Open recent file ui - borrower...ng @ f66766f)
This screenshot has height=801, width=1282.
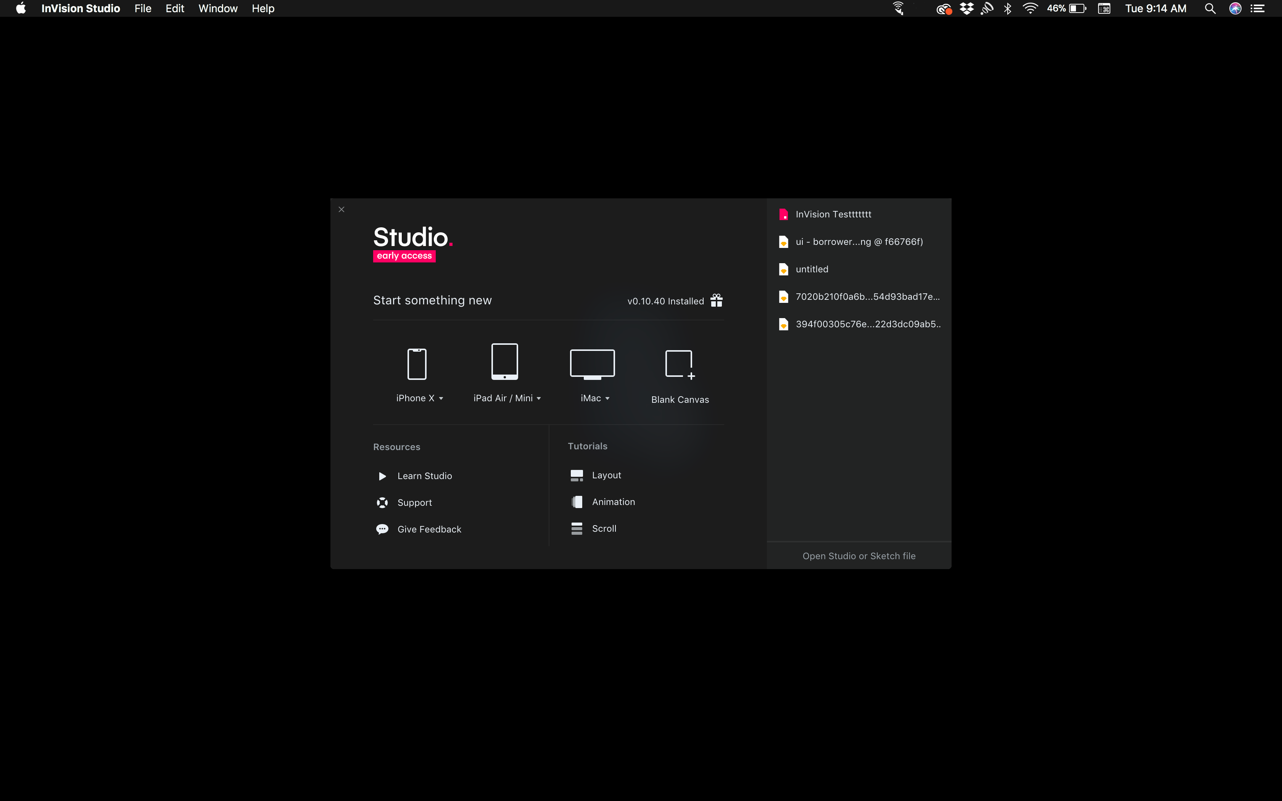coord(859,242)
